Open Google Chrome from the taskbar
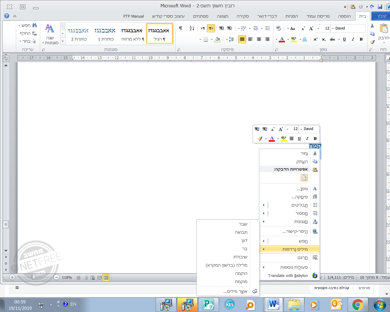The image size is (390, 312). coord(358,304)
